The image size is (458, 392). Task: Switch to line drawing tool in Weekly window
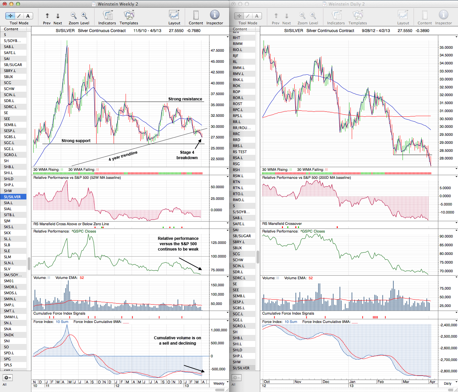click(x=19, y=16)
